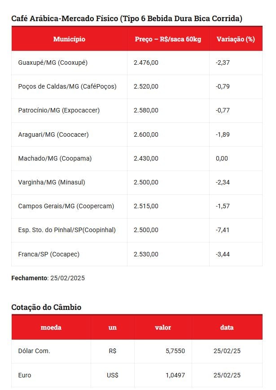Screen dimensions: 276x390
Task: Click the data column header
Action: point(227,327)
